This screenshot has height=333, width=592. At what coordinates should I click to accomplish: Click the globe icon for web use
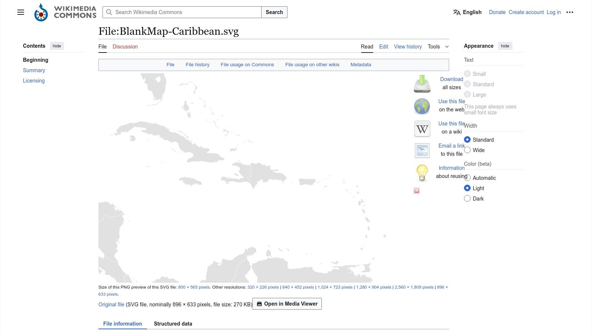pyautogui.click(x=422, y=106)
